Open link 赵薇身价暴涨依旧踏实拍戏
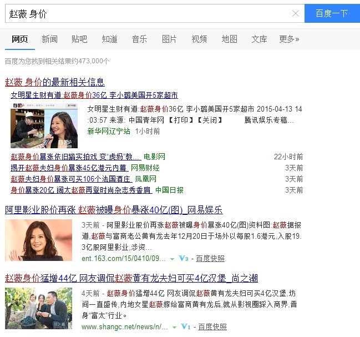 pyautogui.click(x=76, y=157)
